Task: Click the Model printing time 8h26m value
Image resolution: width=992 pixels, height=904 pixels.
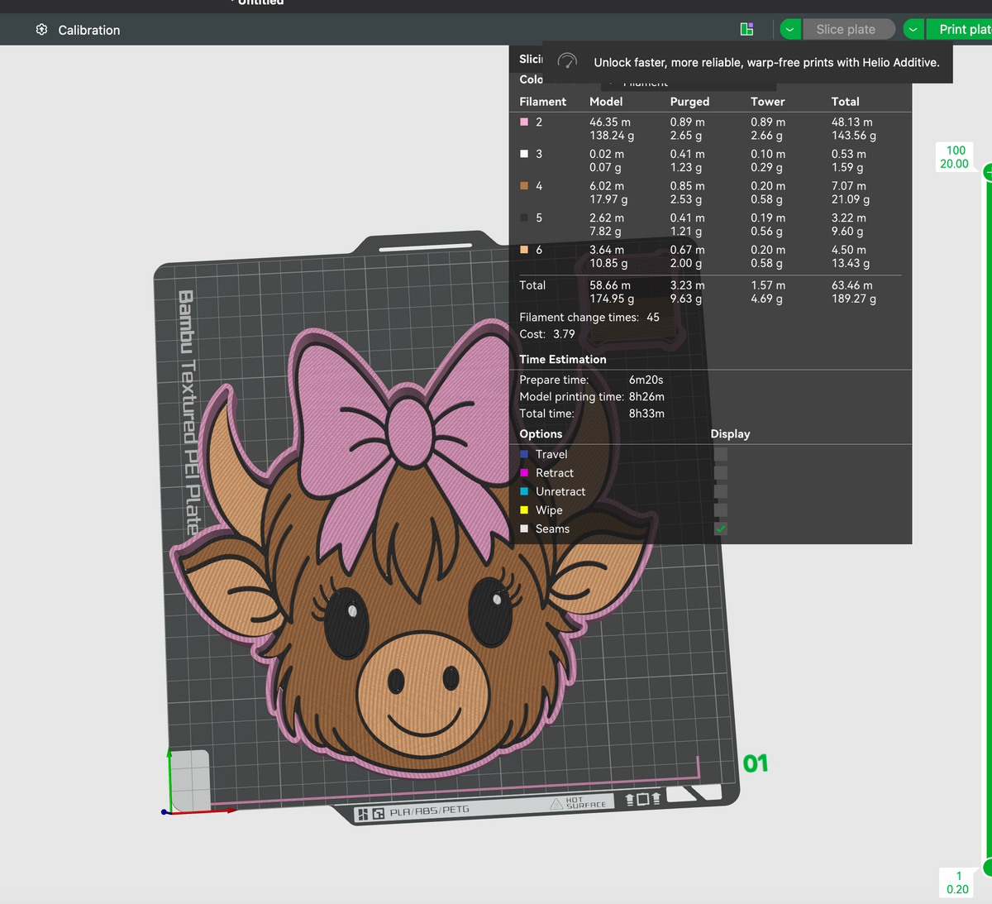Action: point(646,397)
